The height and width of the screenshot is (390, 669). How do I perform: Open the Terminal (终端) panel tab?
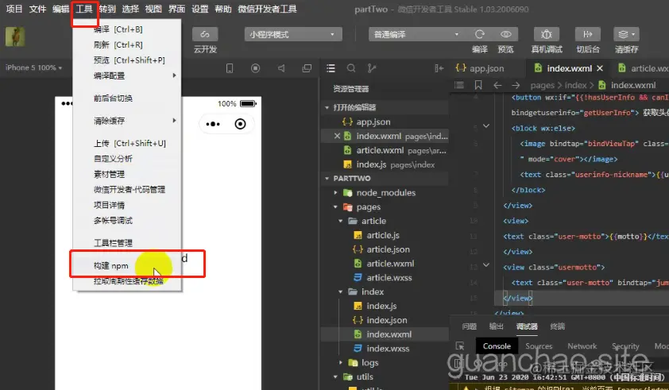(558, 326)
